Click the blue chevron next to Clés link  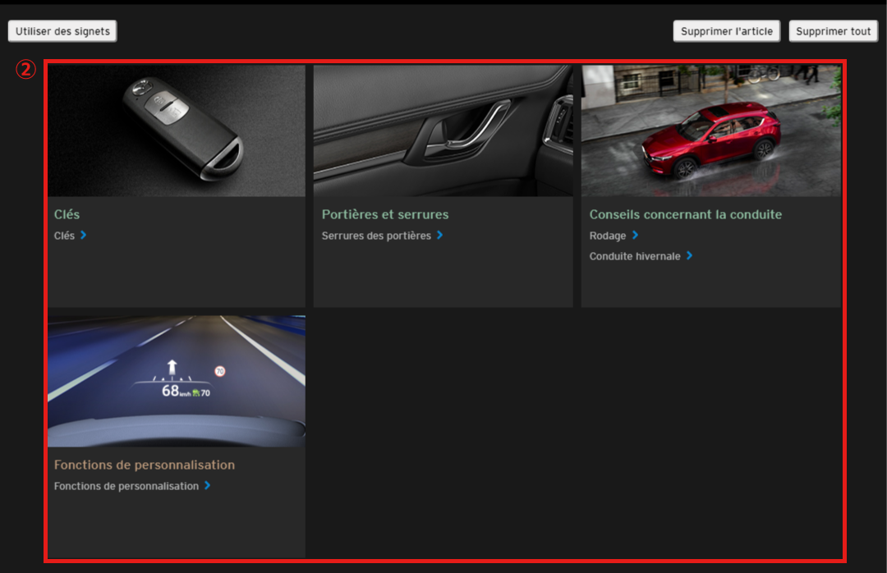tap(84, 236)
